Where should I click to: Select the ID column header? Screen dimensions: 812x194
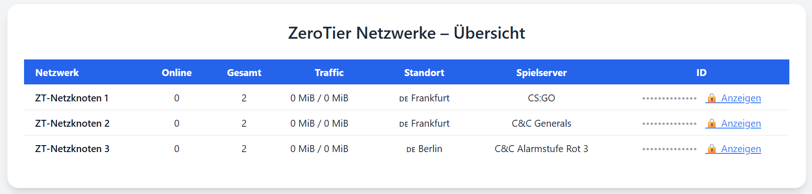pos(701,72)
